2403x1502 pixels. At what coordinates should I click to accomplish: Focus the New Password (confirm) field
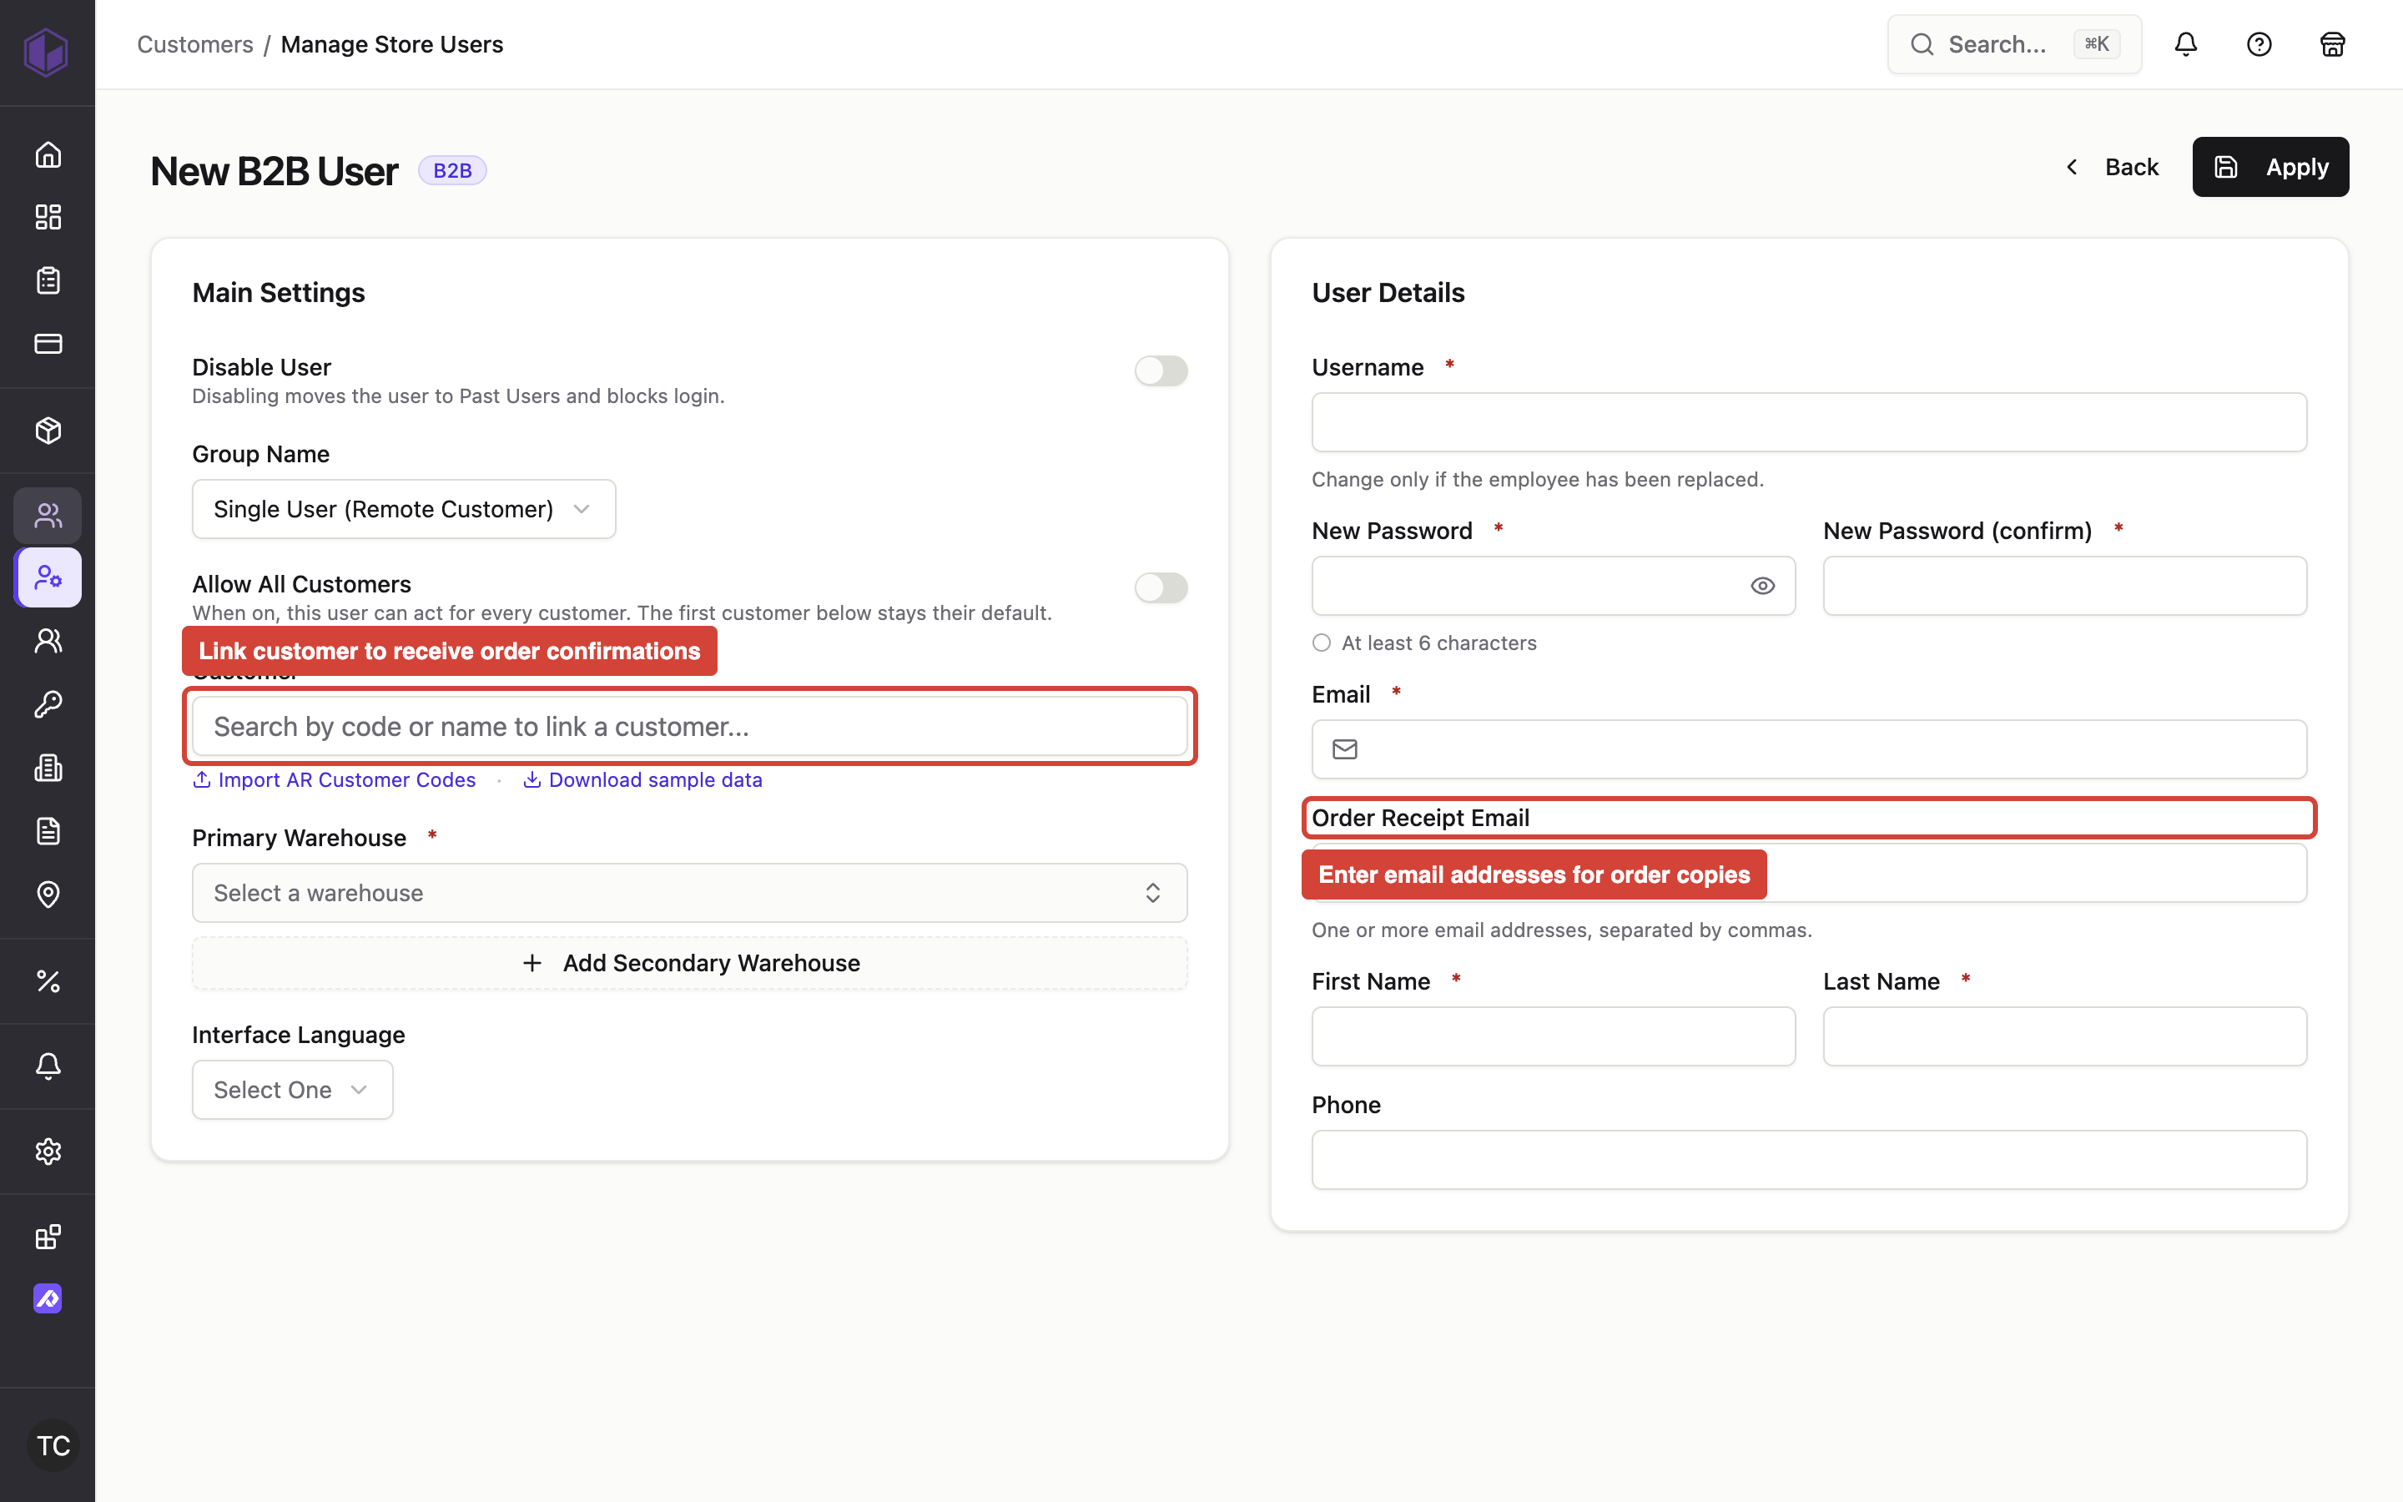click(x=2064, y=586)
